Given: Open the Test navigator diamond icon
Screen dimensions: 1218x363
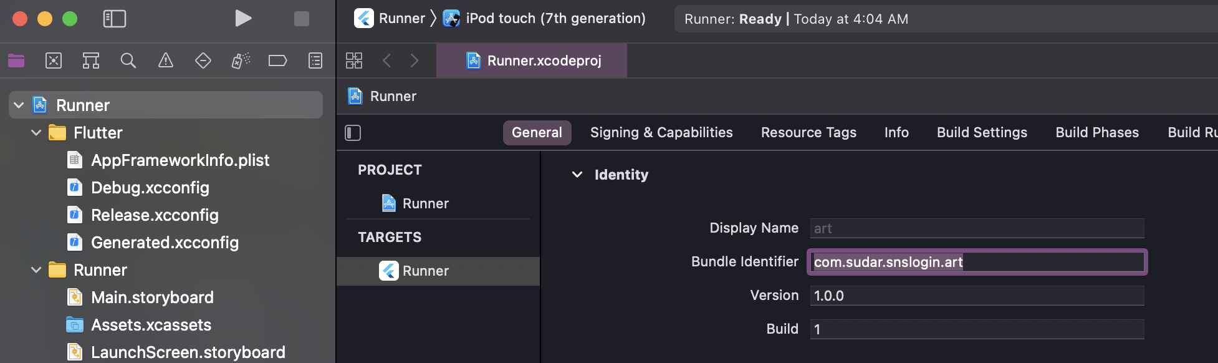Looking at the screenshot, I should click(x=203, y=60).
